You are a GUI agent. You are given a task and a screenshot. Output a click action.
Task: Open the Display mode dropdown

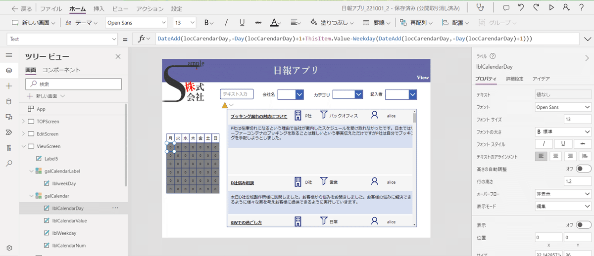click(x=563, y=206)
